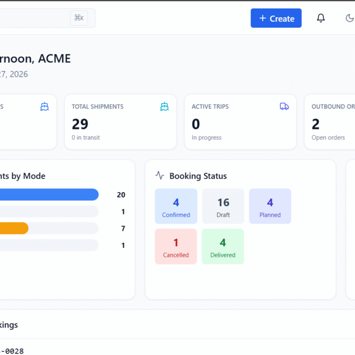Select the Planned booking status tile
This screenshot has width=355, height=355.
(x=270, y=206)
